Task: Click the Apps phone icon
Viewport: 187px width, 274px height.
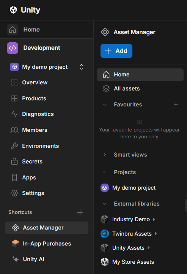Action: (14, 177)
